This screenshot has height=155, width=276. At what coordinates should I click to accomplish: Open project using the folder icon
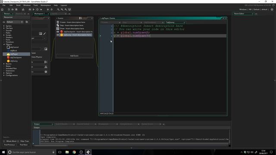click(13, 9)
